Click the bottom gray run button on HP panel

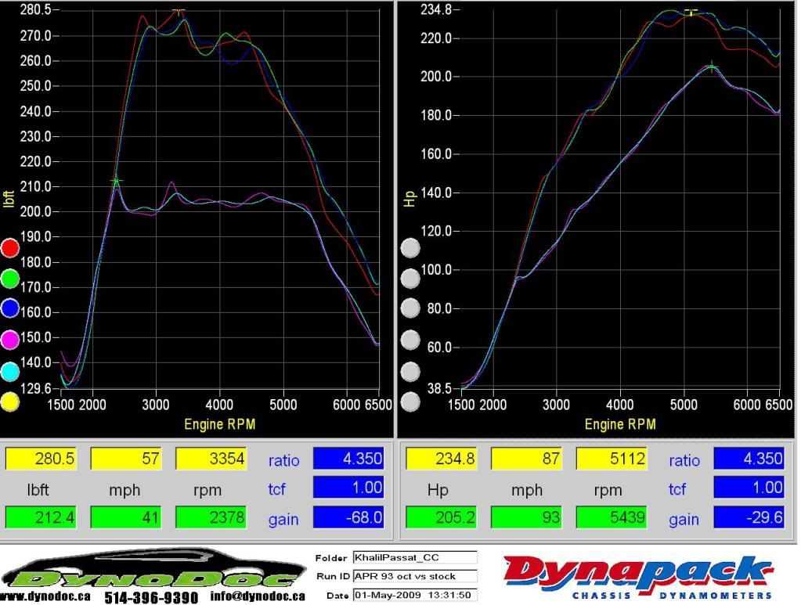point(410,401)
